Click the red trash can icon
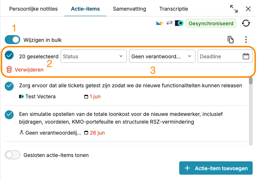The image size is (257, 179). 9,69
